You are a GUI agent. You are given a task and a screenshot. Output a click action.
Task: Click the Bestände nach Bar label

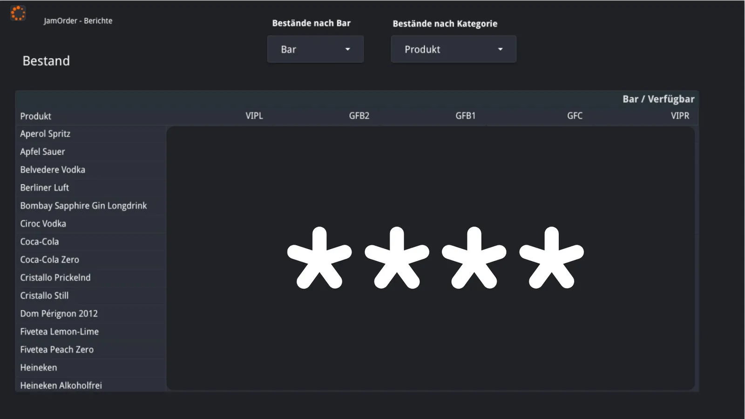tap(311, 23)
